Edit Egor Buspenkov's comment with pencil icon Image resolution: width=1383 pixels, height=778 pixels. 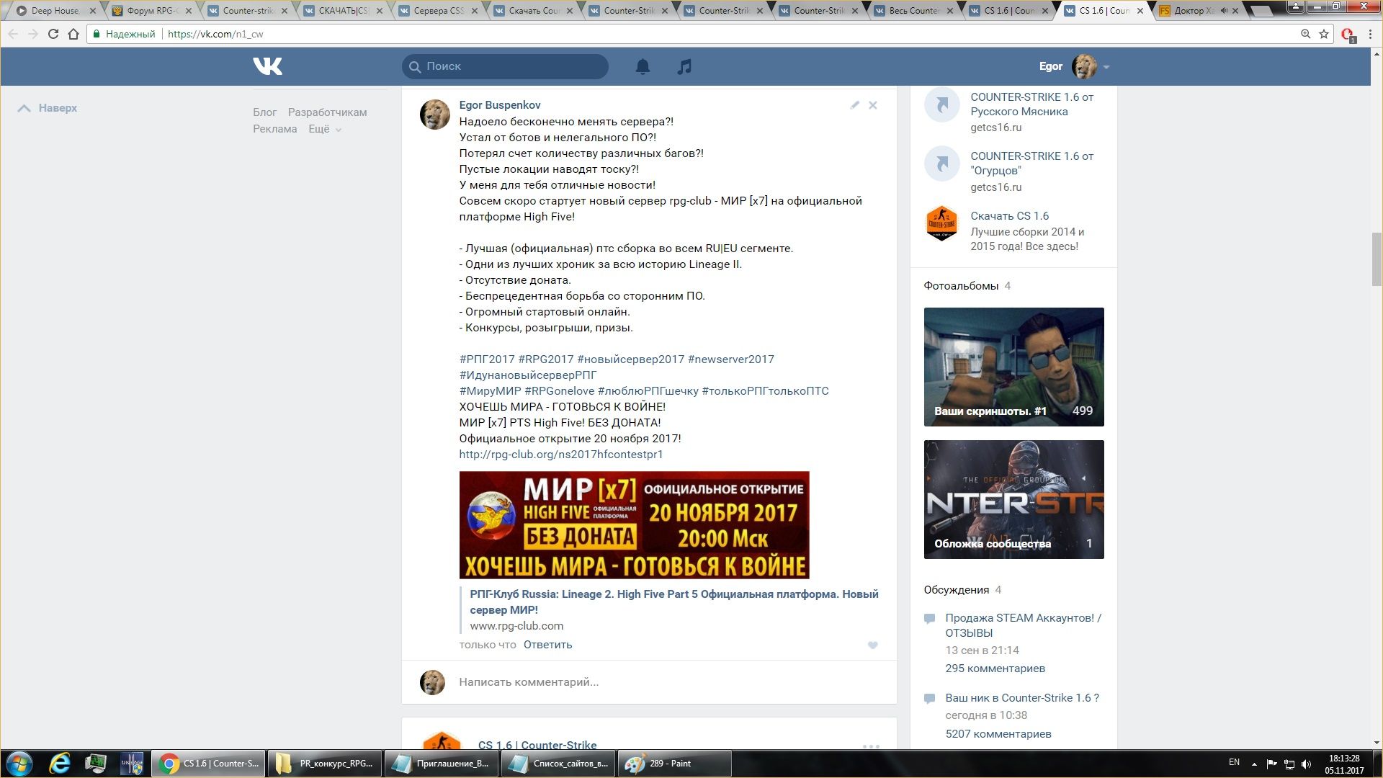tap(854, 105)
